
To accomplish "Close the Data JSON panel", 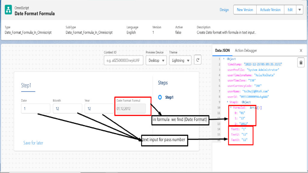I will click(x=301, y=50).
